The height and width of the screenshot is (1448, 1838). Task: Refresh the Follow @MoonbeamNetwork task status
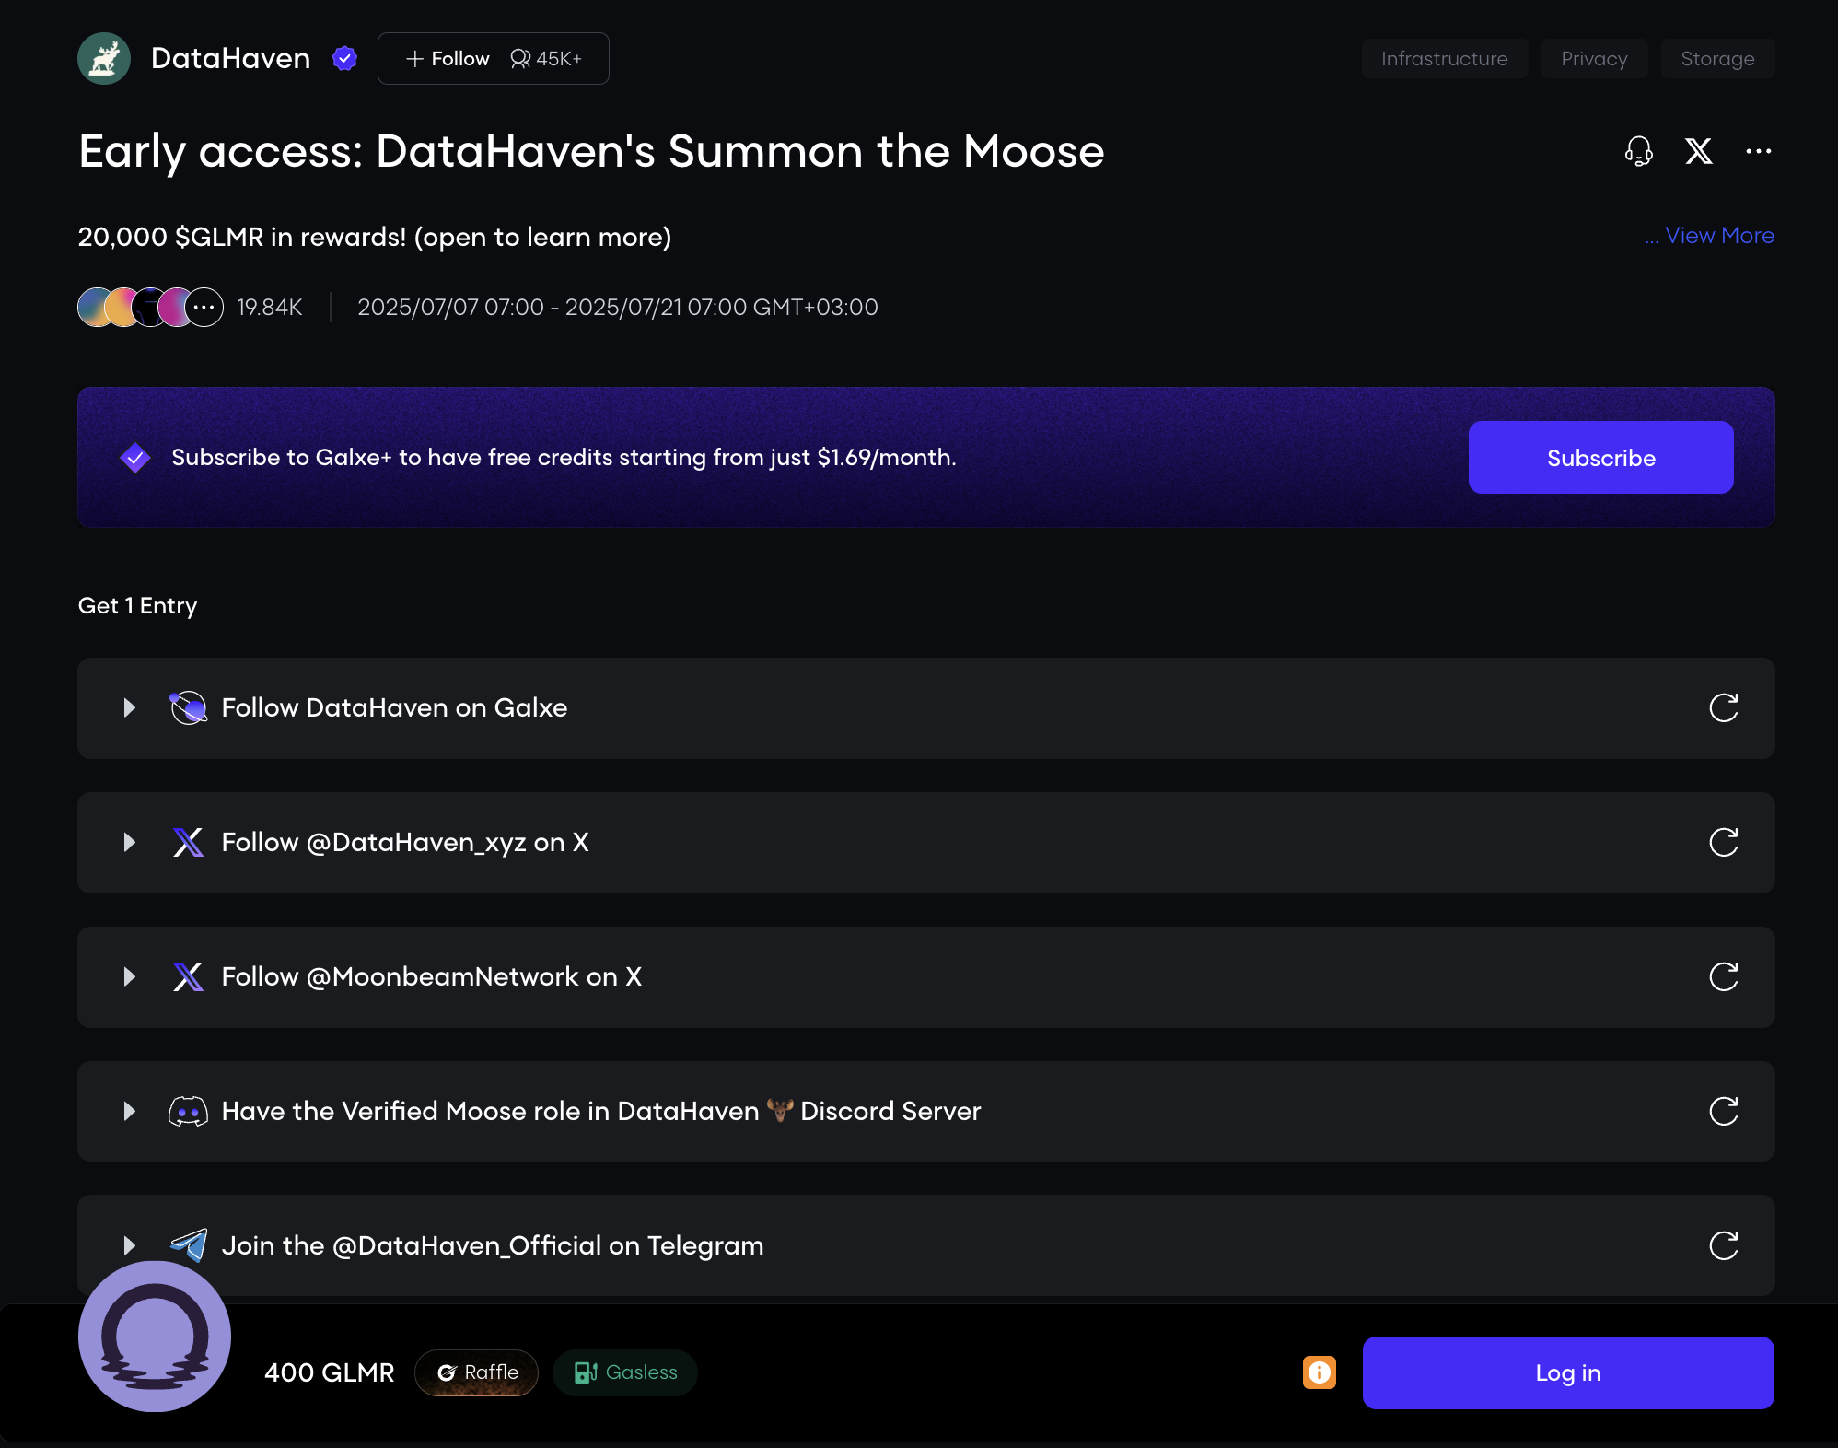coord(1723,976)
